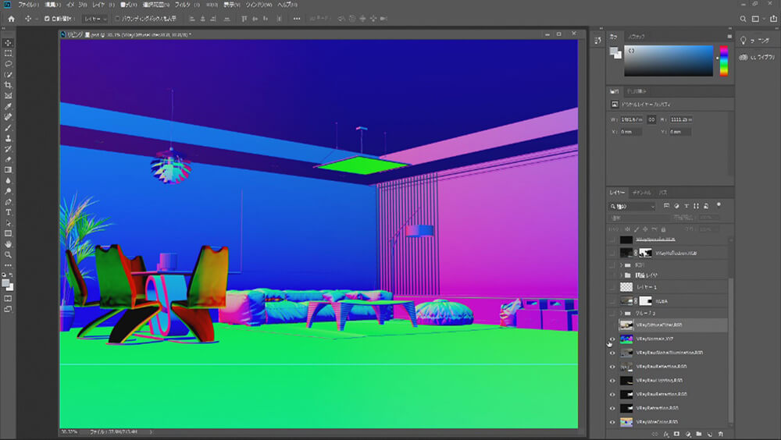Screen dimensions: 781x440
Task: Hide the VRayRawGlobalIllumination layer
Action: click(612, 353)
